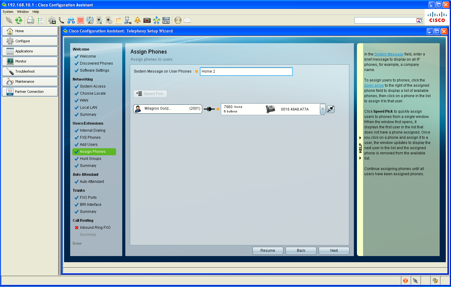
Task: Go to the BRI Interface wizard step
Action: 90,205
